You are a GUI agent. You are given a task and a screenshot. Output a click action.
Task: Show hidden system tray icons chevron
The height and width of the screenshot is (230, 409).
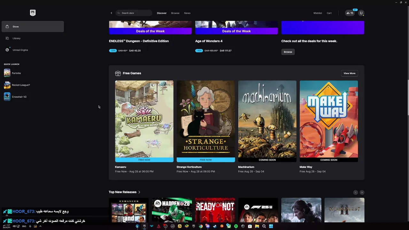tap(40, 226)
